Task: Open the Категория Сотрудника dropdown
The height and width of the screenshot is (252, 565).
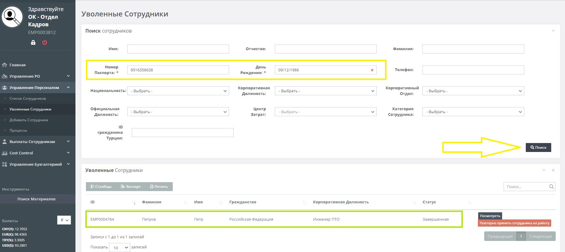Action: coord(473,112)
